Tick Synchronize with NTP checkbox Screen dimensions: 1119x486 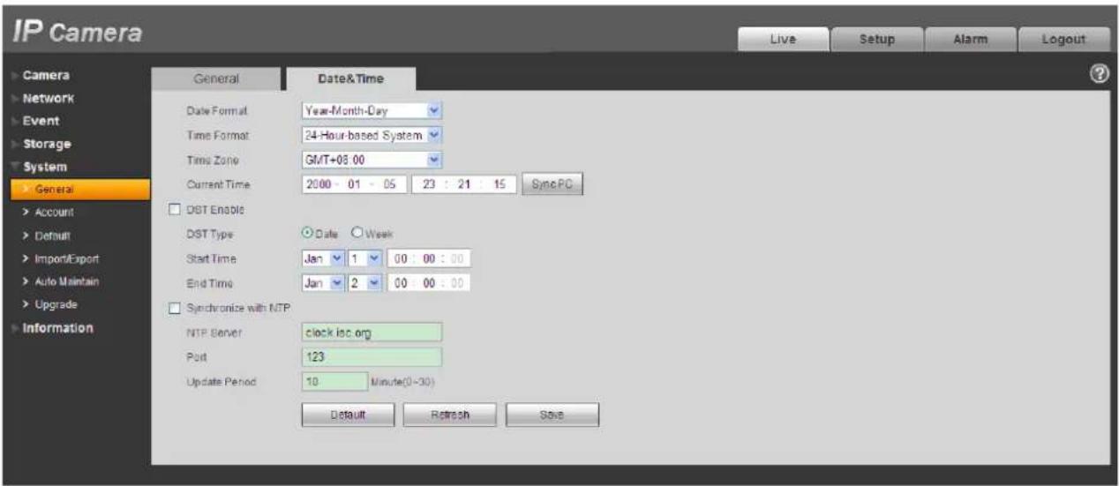[x=176, y=307]
